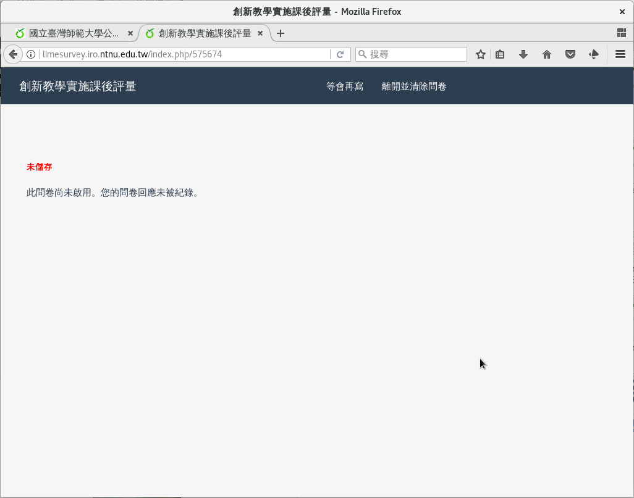Reload the current page
Image resolution: width=634 pixels, height=498 pixels.
340,54
